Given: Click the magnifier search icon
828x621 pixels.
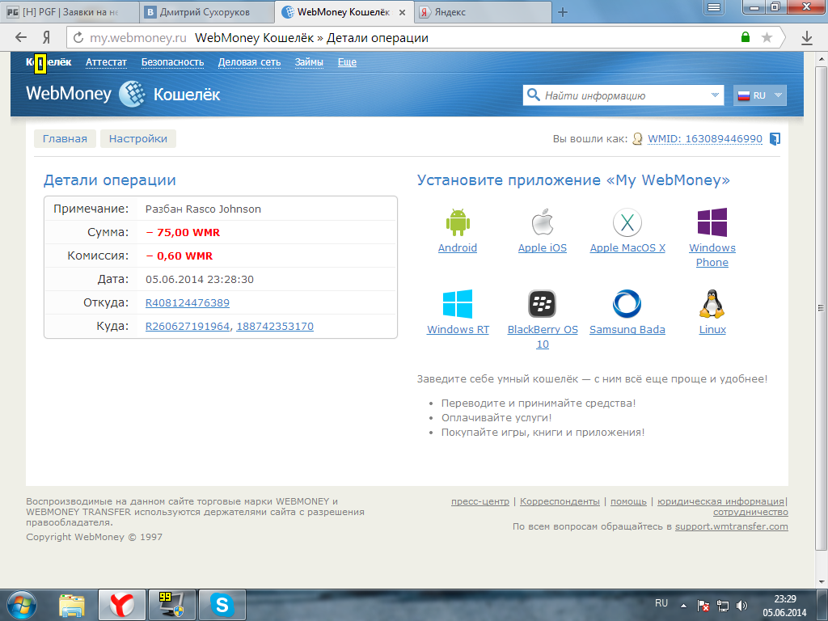Looking at the screenshot, I should (x=534, y=95).
